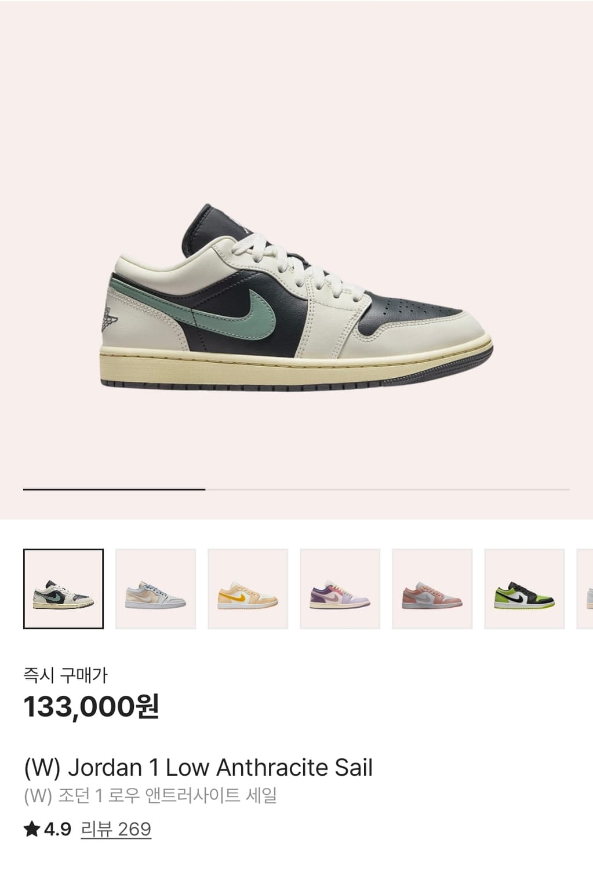593x869 pixels.
Task: Click the Jordan wings logo on the heel
Action: tap(111, 316)
